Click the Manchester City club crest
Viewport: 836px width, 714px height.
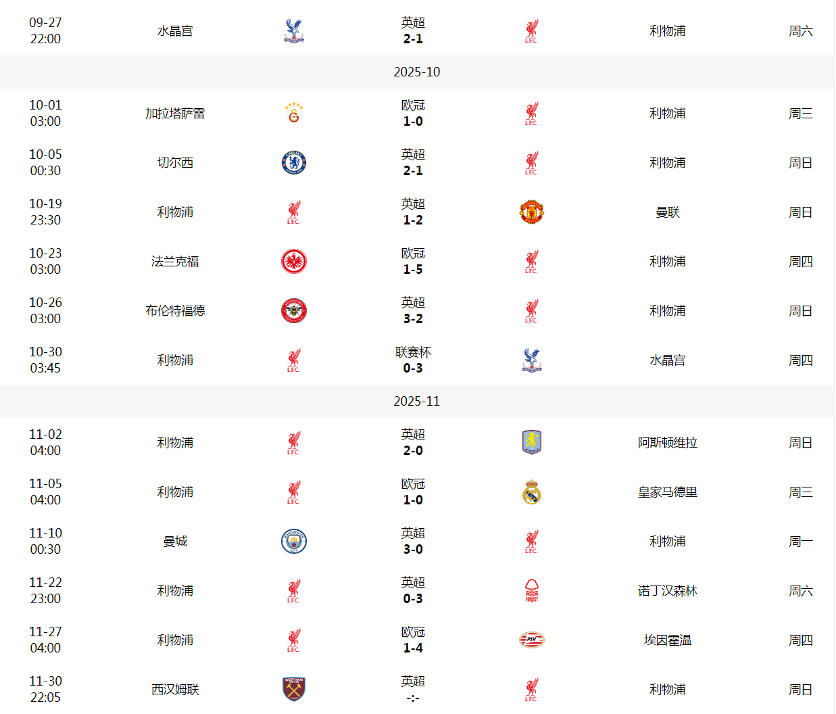[293, 542]
